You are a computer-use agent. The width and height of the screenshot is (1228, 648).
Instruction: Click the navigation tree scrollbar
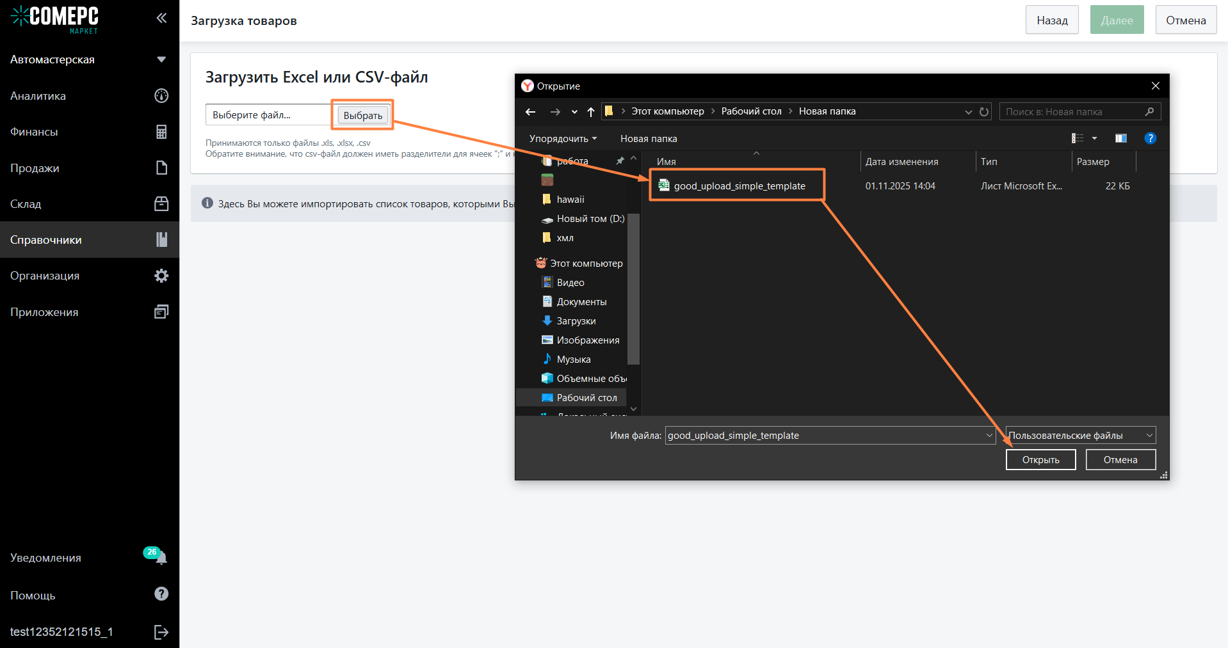[x=633, y=289]
